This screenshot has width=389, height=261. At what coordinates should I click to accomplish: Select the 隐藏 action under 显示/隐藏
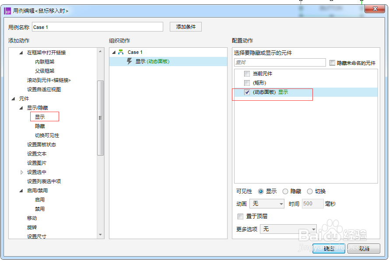coord(40,126)
